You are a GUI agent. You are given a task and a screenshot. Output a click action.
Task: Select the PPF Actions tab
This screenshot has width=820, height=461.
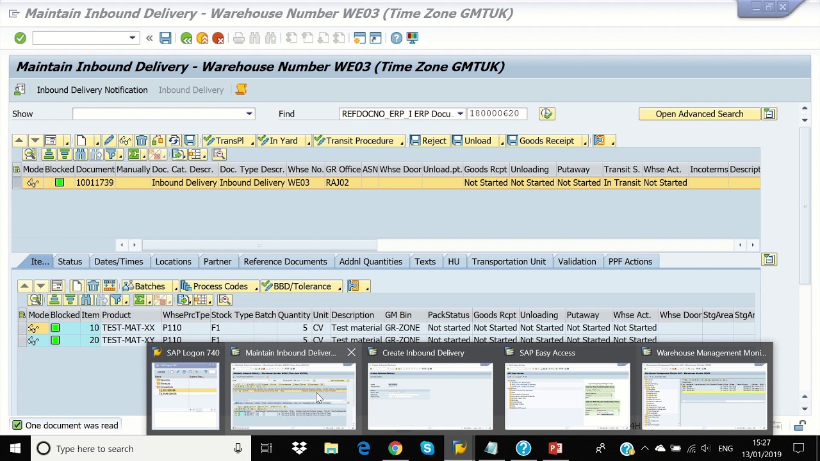(630, 261)
